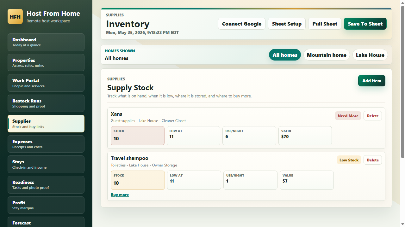Screen dimensions: 405x227
Task: Navigate to Profit stay margins
Action: [46, 205]
